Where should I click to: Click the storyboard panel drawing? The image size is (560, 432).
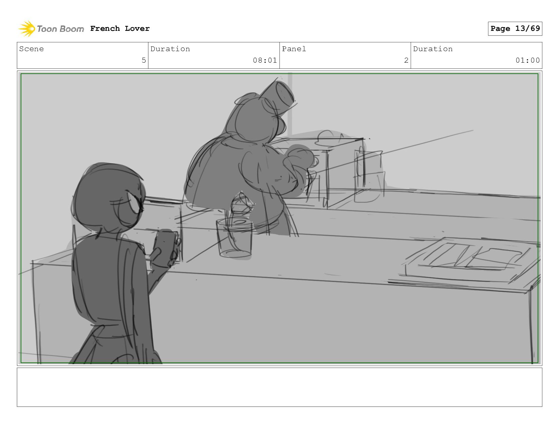[x=279, y=218]
